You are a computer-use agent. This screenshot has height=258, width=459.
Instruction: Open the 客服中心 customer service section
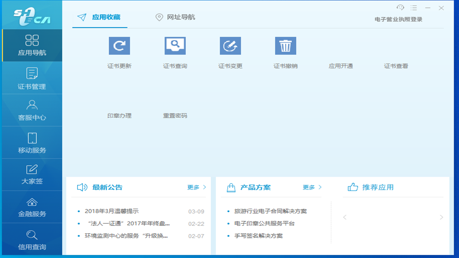click(32, 110)
